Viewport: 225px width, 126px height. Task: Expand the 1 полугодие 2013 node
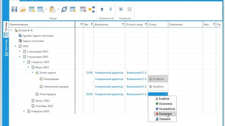coord(20,51)
